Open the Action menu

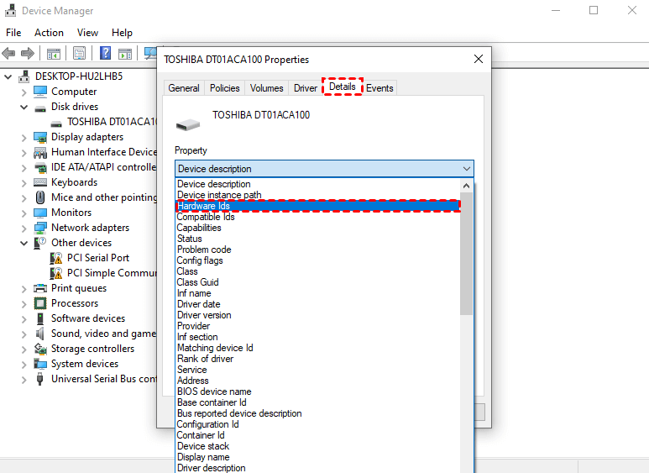[x=49, y=33]
